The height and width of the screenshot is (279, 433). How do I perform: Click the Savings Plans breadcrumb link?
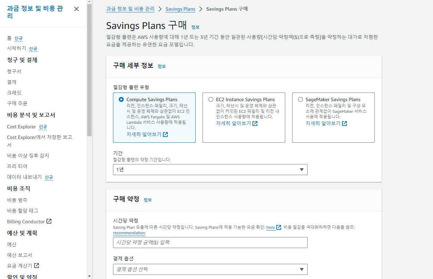(x=180, y=9)
